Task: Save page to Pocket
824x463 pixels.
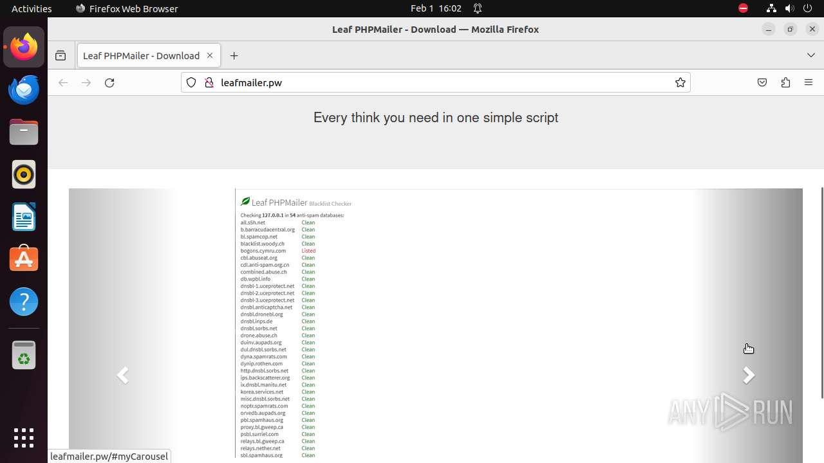Action: [x=762, y=82]
